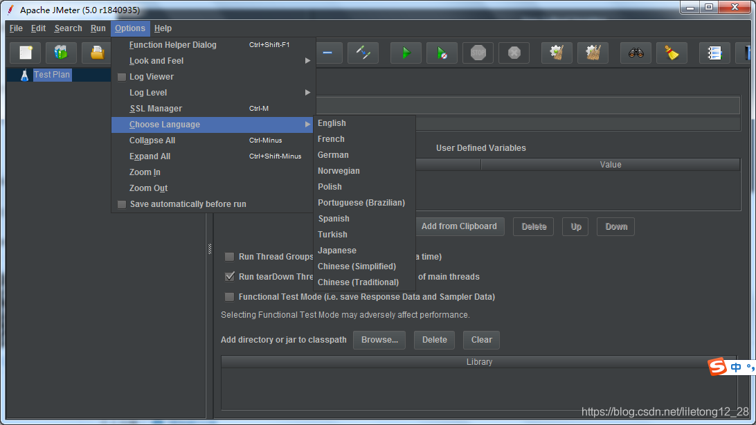Click the Sogou input method S icon
The width and height of the screenshot is (756, 425).
[x=717, y=367]
